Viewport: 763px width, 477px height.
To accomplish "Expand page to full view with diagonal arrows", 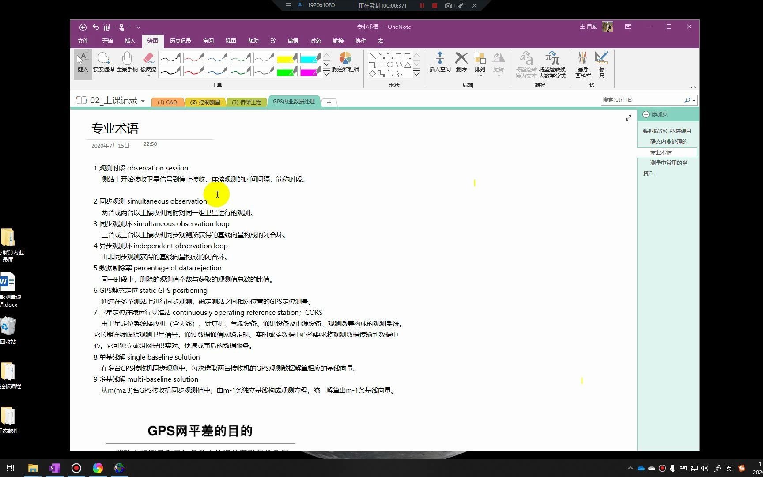I will coord(628,118).
